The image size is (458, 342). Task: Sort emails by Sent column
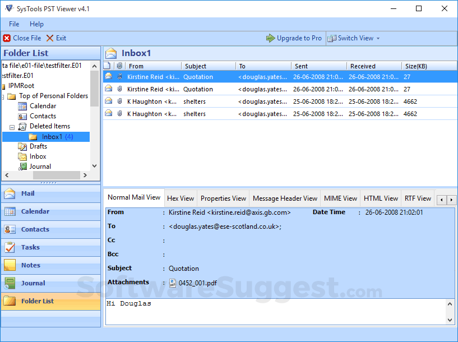319,66
